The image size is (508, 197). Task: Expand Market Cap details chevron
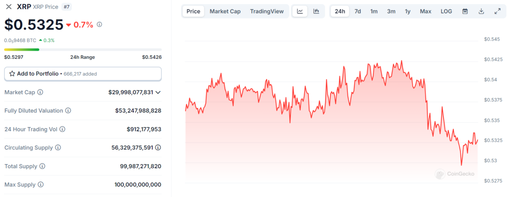158,92
